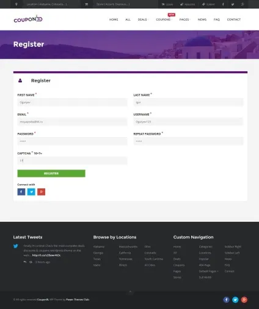Viewport: 259px width, 309px height.
Task: Open Locations in footer navigation
Action: pyautogui.click(x=205, y=253)
